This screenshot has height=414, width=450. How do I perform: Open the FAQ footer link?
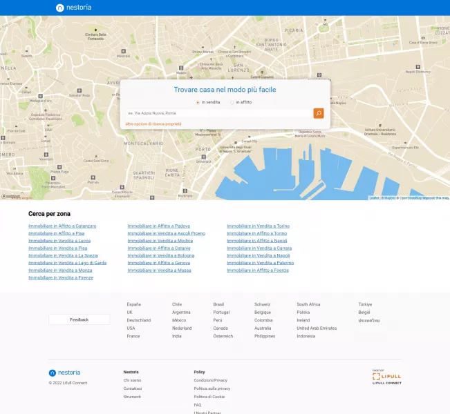tap(198, 405)
